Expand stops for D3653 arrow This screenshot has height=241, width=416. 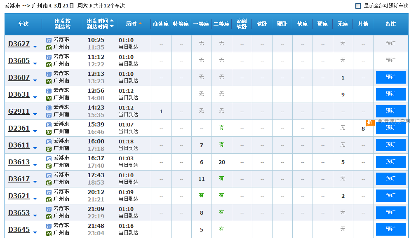[x=35, y=216]
